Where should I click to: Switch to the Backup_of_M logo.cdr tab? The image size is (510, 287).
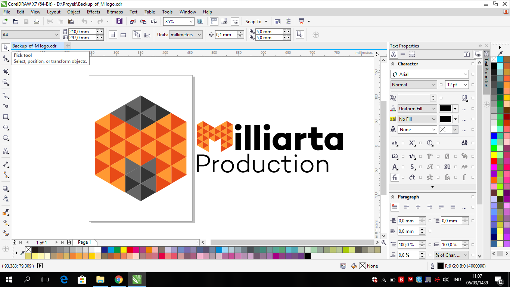[x=34, y=46]
